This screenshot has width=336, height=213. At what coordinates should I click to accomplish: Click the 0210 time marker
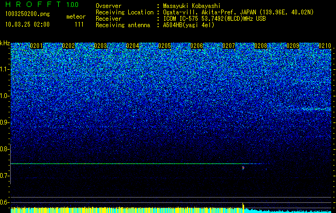coord(325,46)
